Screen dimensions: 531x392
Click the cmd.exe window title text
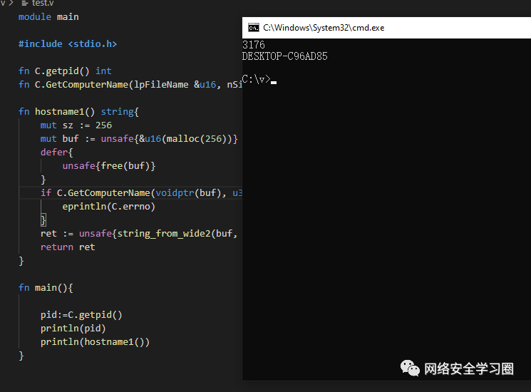[323, 28]
